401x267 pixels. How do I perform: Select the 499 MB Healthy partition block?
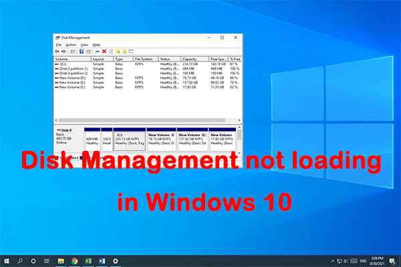92,140
